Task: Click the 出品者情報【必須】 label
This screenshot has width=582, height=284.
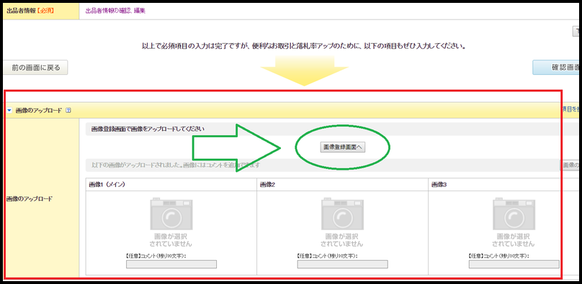Action: click(x=30, y=11)
